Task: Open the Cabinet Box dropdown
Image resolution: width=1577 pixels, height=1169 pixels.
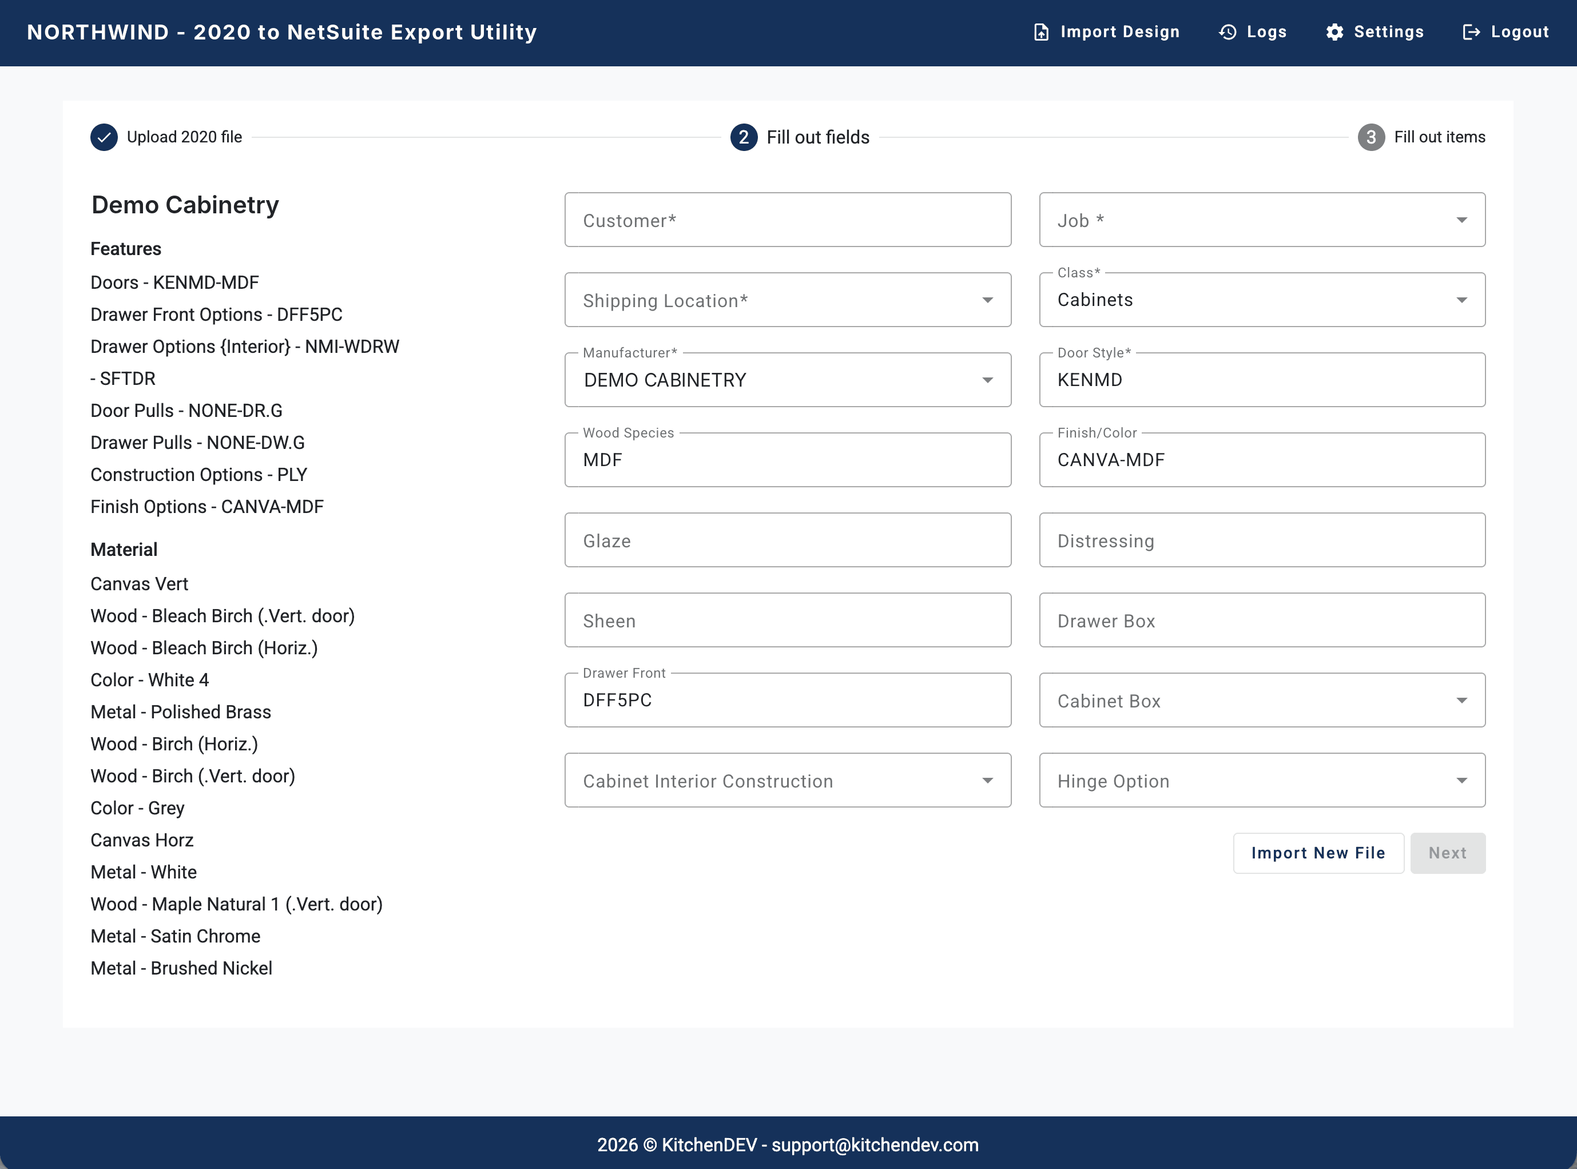Action: pos(1262,701)
